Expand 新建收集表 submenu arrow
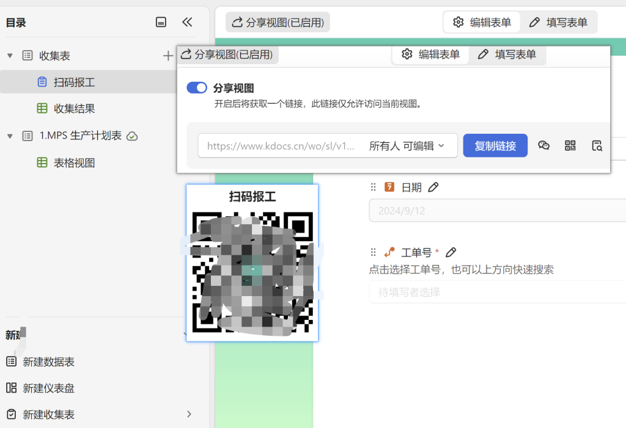Viewport: 626px width, 428px height. point(190,415)
